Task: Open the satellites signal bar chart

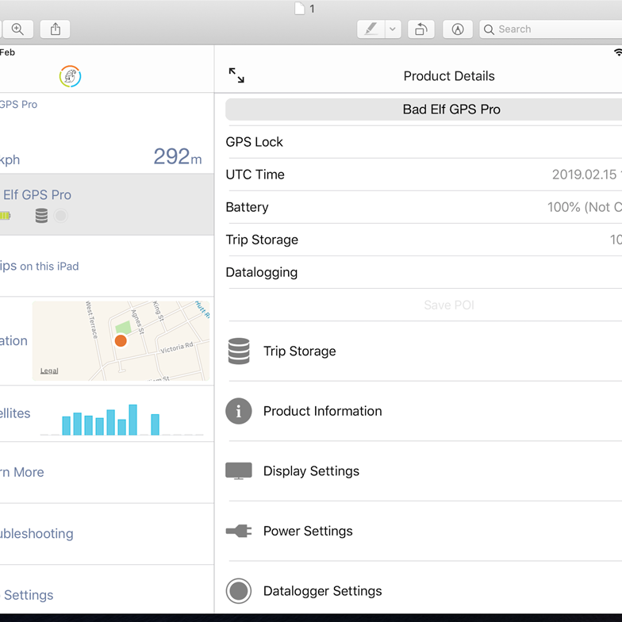Action: click(x=122, y=420)
